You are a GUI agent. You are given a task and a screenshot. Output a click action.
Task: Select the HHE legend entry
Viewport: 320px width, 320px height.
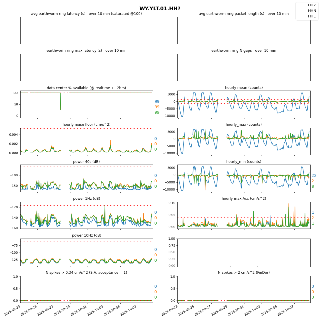click(x=311, y=16)
